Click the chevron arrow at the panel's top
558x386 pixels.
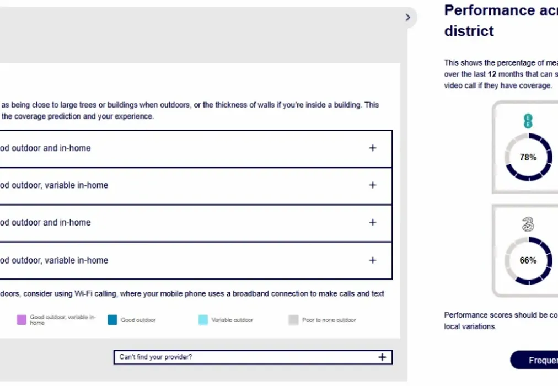point(408,17)
